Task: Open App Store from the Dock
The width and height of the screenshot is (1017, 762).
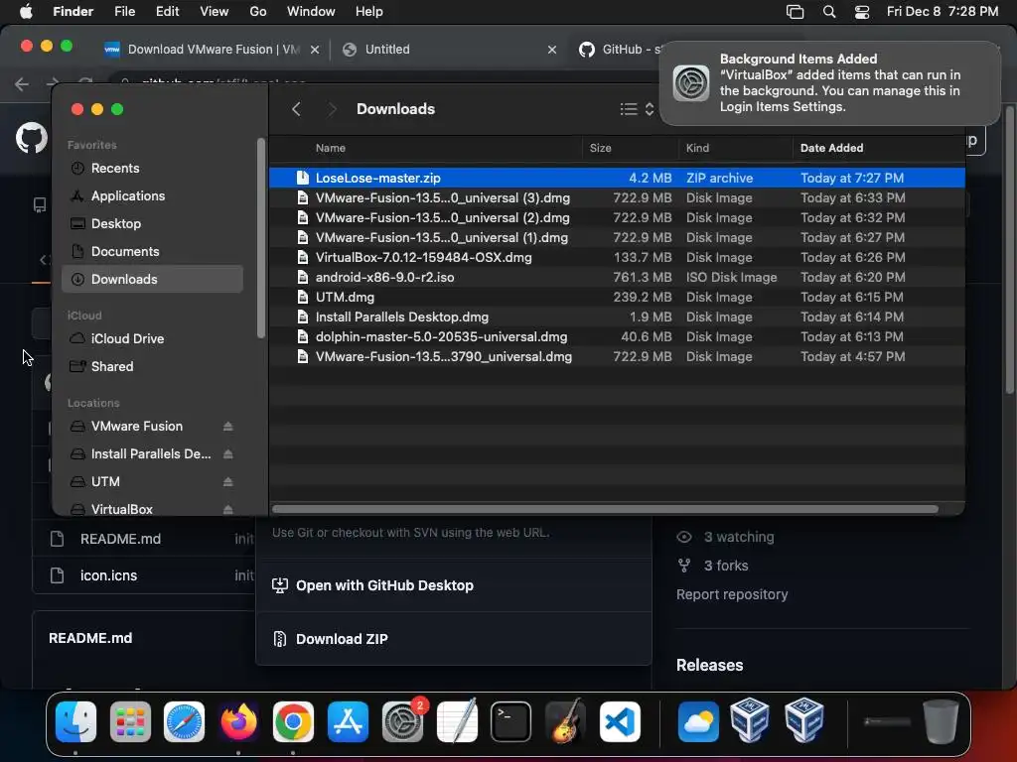Action: click(348, 721)
